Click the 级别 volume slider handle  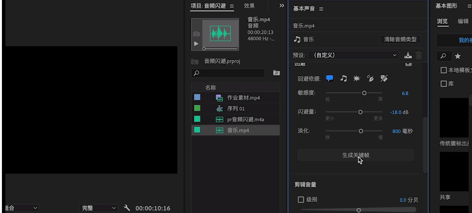[x=359, y=210]
